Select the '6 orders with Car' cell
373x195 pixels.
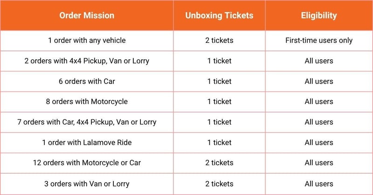(87, 82)
